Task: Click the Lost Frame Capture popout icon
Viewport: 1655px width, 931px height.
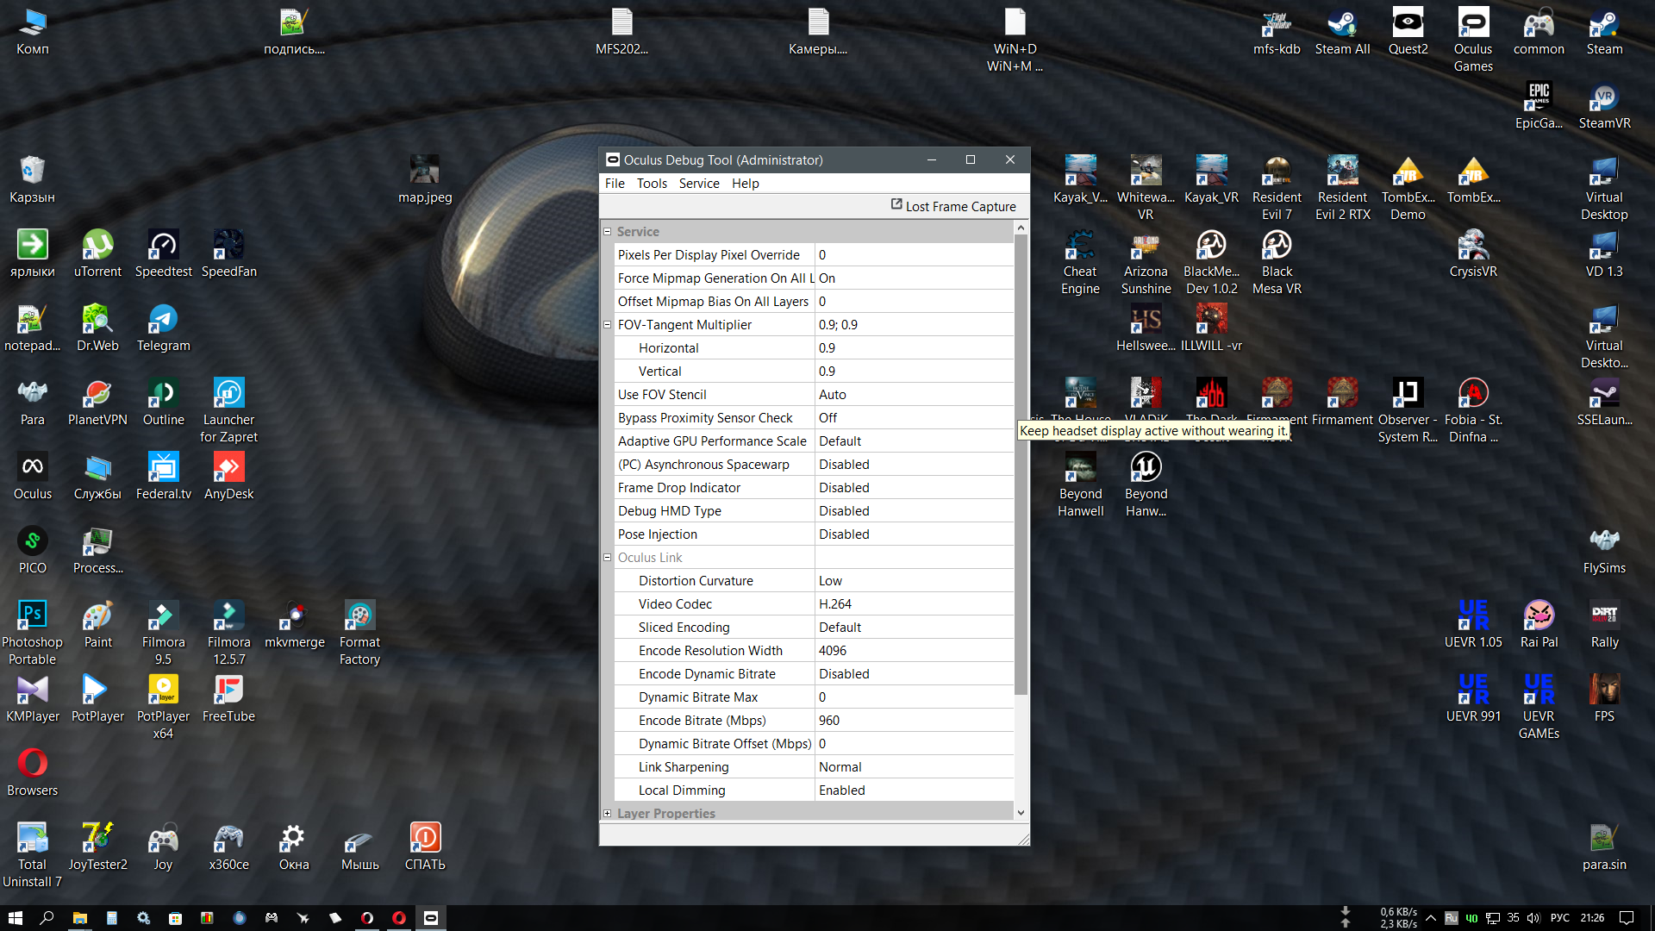Action: click(896, 204)
